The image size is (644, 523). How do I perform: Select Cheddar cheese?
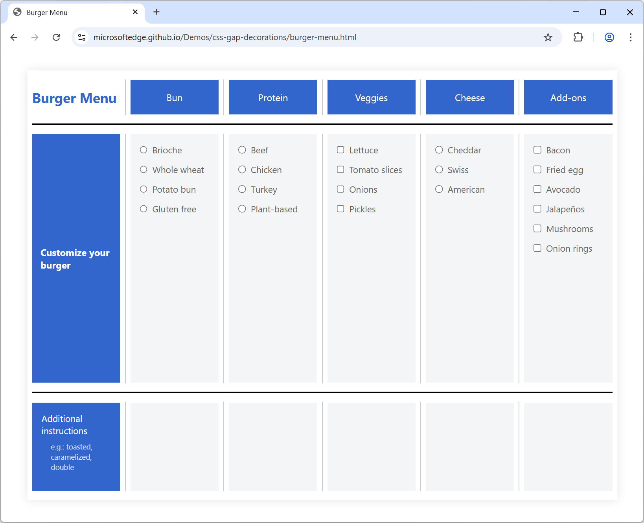click(439, 150)
